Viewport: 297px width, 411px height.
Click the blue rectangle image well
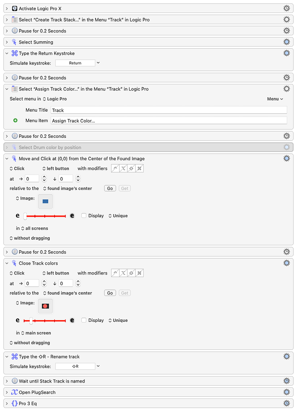pos(45,201)
